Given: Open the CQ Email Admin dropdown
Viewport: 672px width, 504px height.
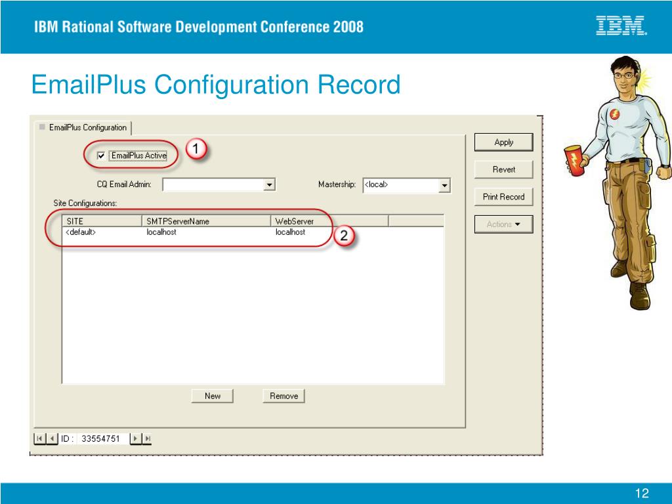Looking at the screenshot, I should (x=268, y=184).
